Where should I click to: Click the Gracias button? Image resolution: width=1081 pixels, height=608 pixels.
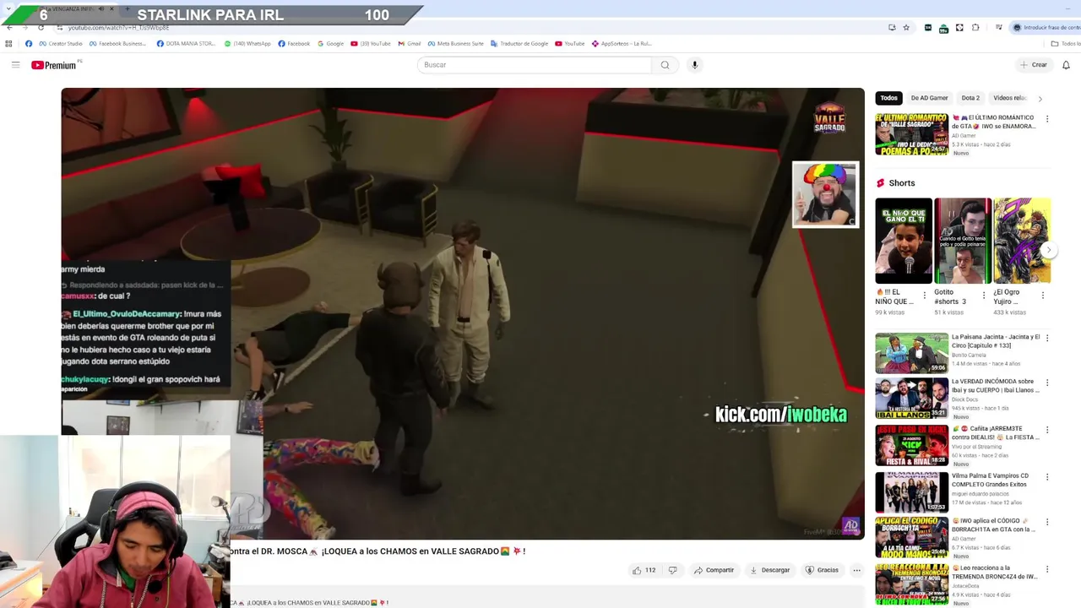point(822,570)
